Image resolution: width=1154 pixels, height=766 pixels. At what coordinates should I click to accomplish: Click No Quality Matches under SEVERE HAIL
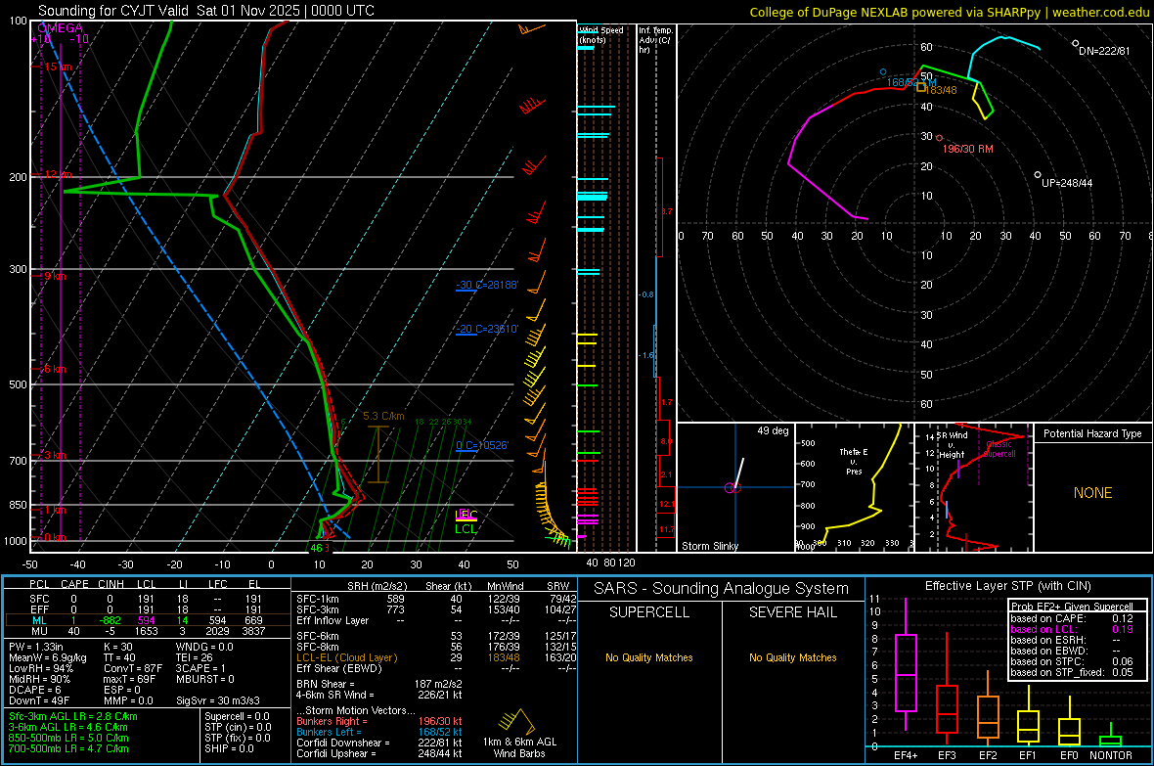792,657
